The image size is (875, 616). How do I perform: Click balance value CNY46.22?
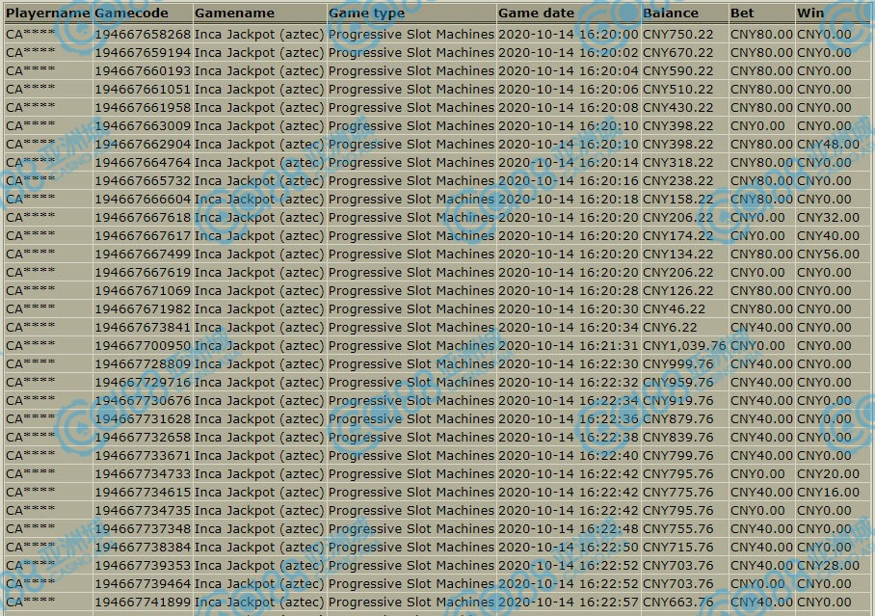pos(675,308)
